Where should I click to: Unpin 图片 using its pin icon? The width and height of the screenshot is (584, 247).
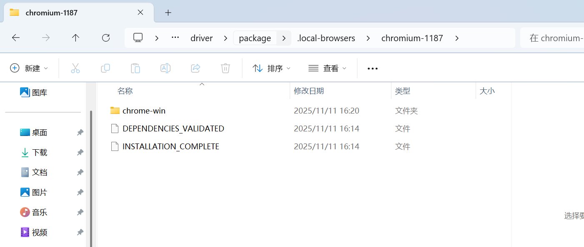click(80, 193)
